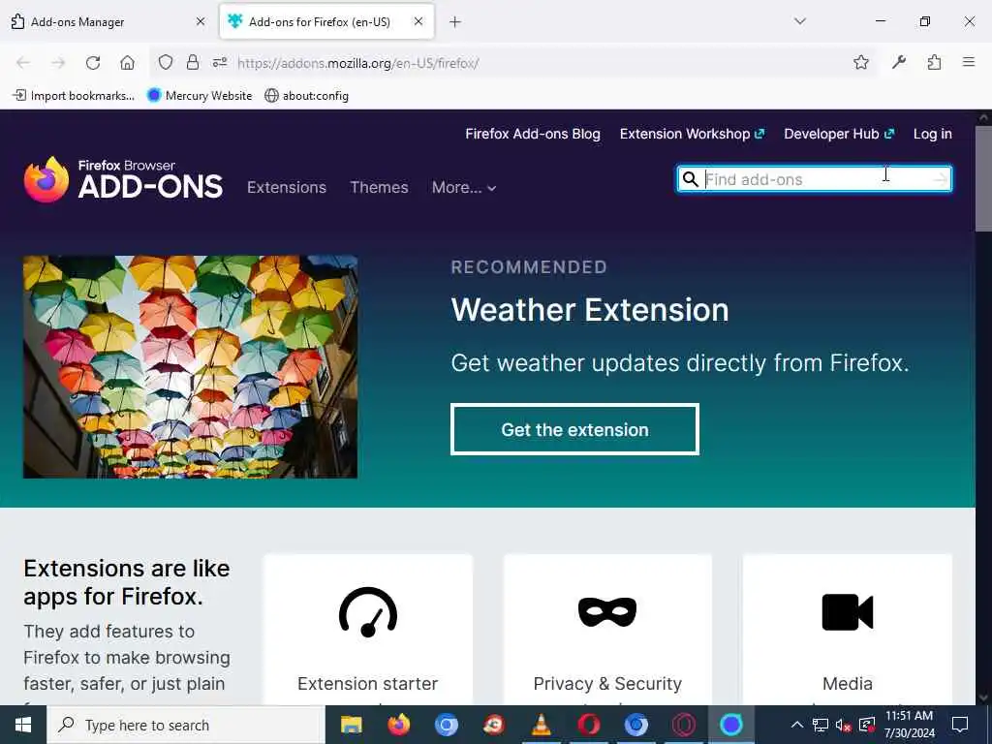Open the Mercury browser taskbar icon

tap(730, 725)
